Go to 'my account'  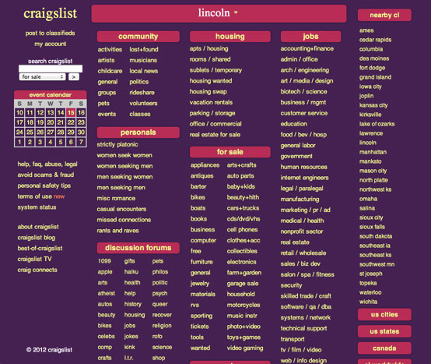click(x=51, y=44)
